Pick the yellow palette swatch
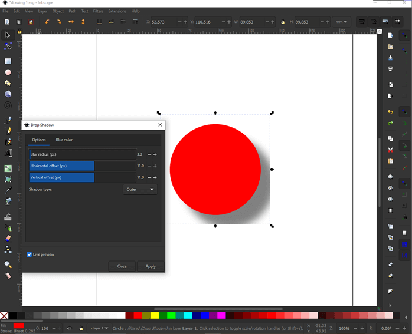 coord(155,315)
